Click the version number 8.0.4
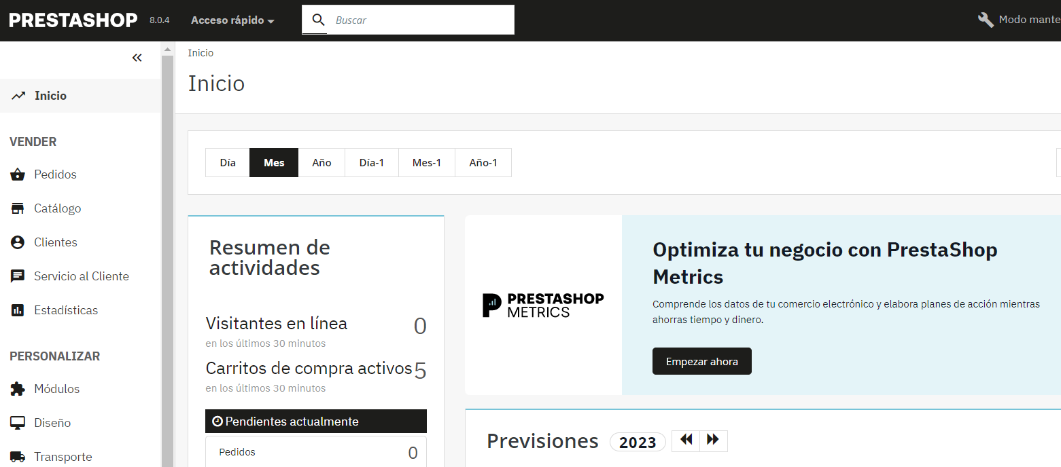The height and width of the screenshot is (467, 1061). (x=160, y=20)
